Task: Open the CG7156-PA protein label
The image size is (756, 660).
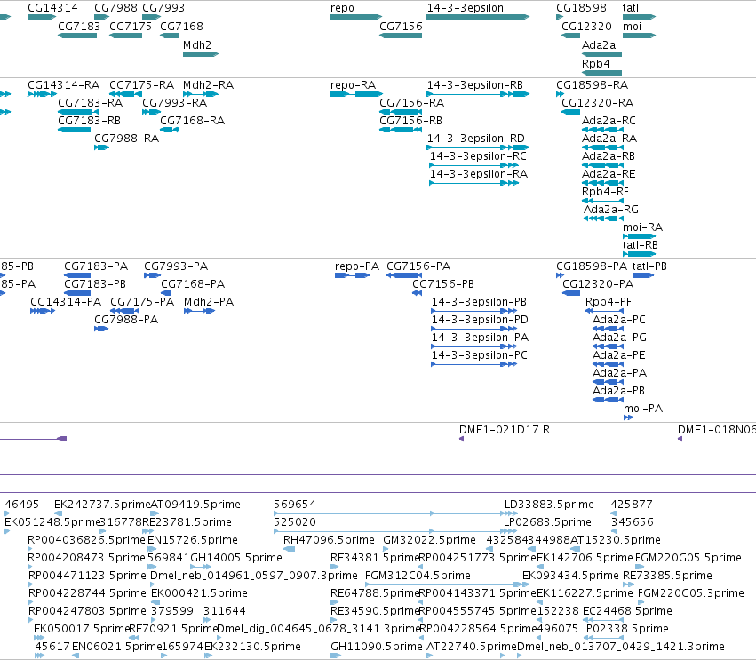Action: pyautogui.click(x=418, y=266)
